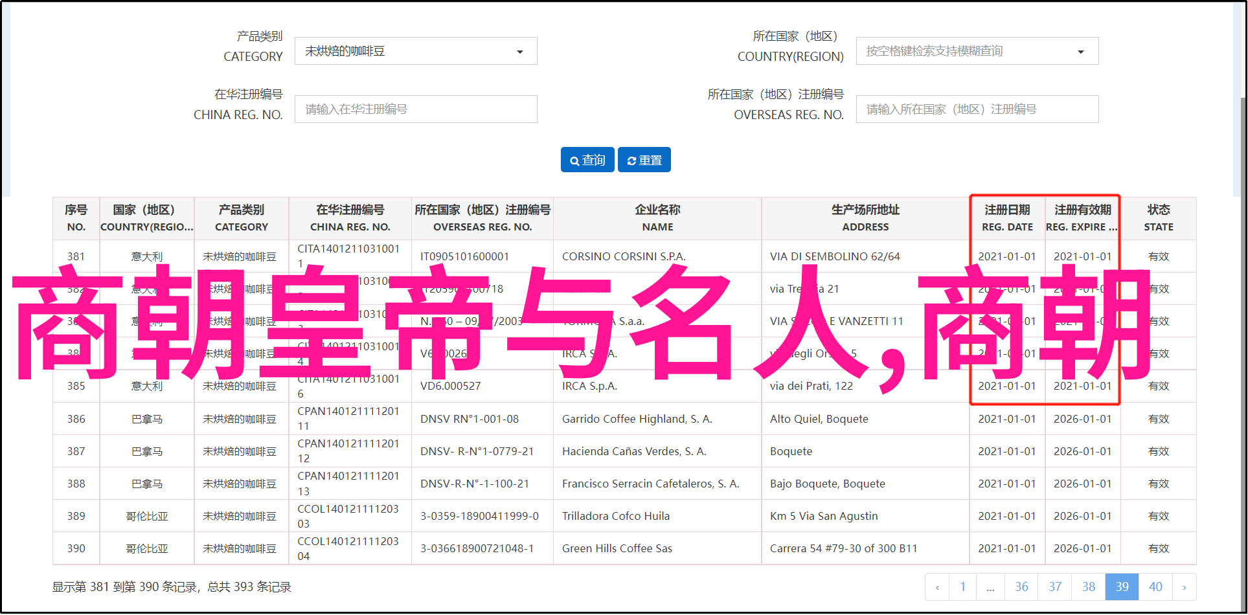Click the 注册有效期 REG. EXPIRE header

click(1082, 218)
